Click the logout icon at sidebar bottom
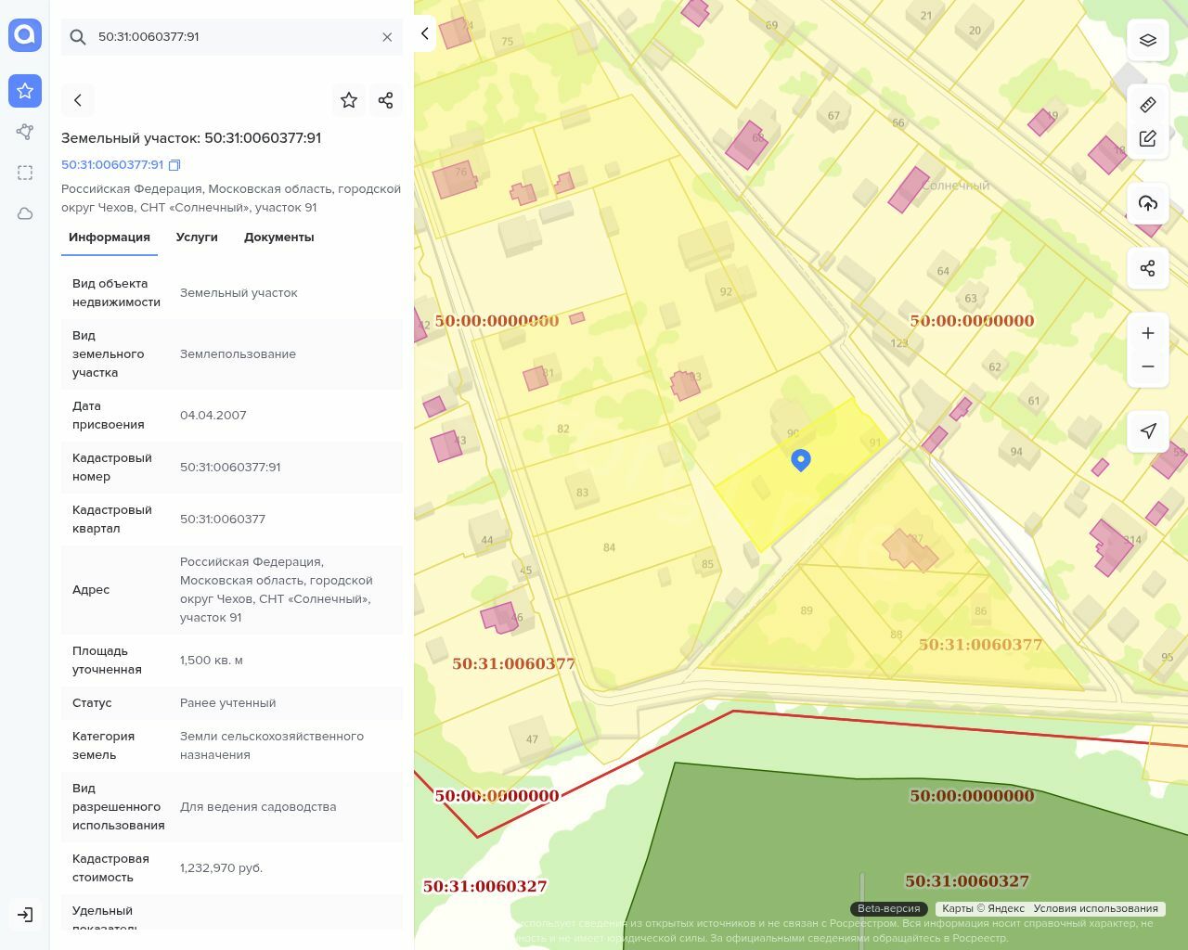The height and width of the screenshot is (950, 1188). (x=25, y=915)
